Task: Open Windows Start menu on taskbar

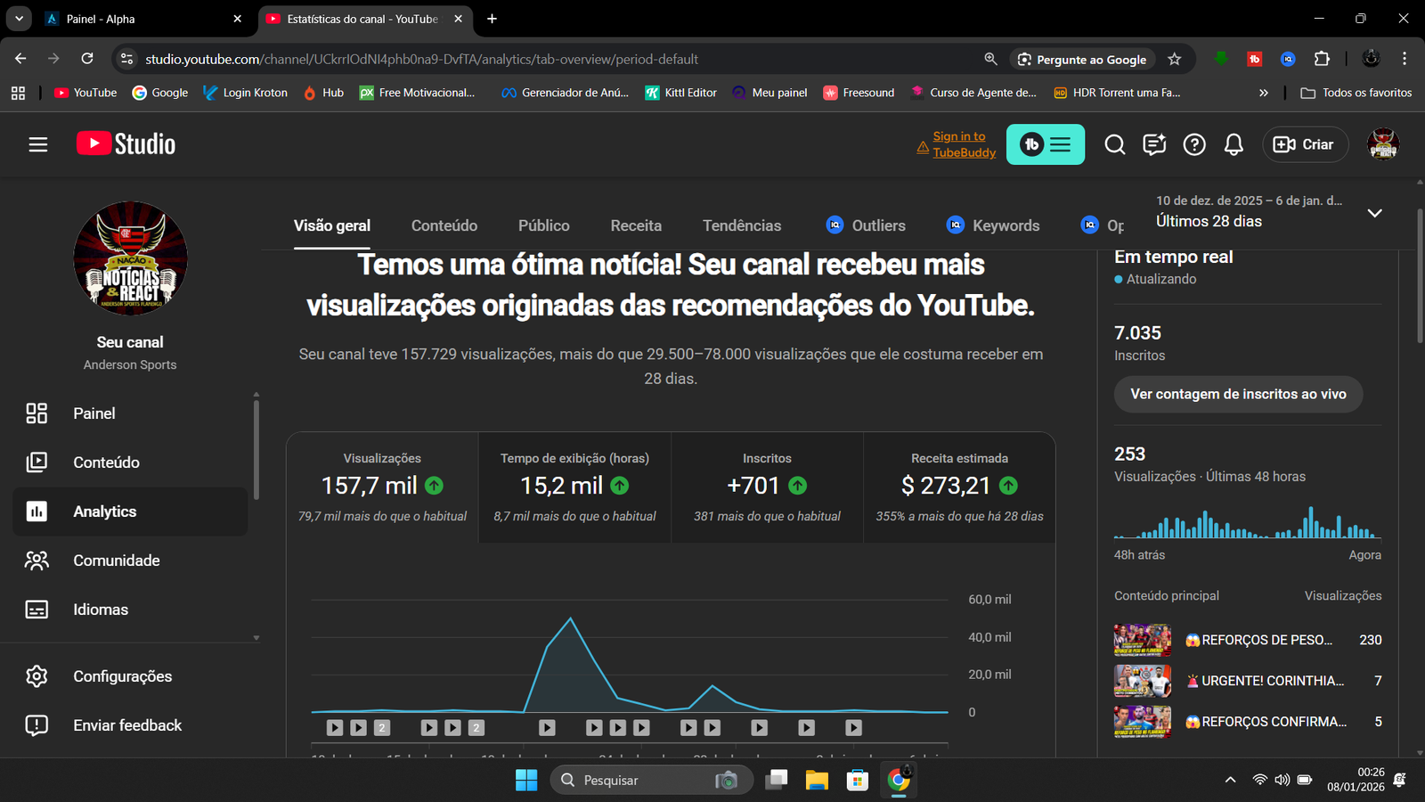Action: (x=526, y=781)
